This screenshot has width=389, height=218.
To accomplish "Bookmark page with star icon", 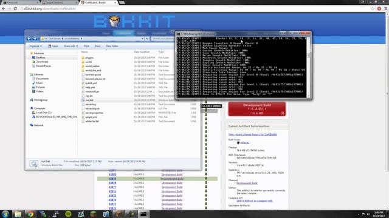I will tap(373, 8).
